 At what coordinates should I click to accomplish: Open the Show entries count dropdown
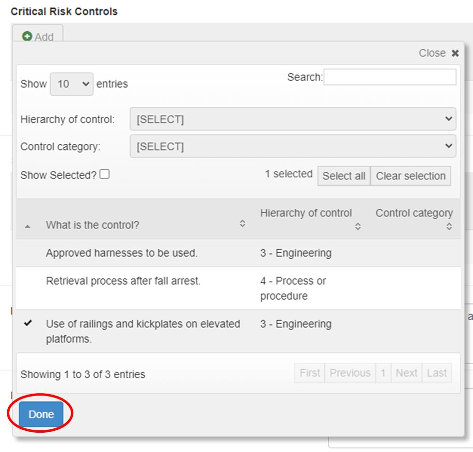point(71,84)
